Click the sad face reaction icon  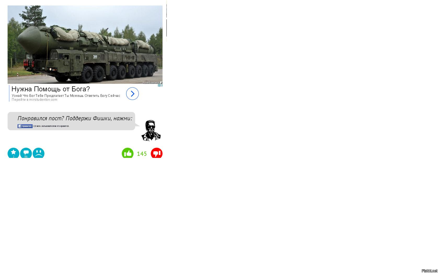[38, 153]
